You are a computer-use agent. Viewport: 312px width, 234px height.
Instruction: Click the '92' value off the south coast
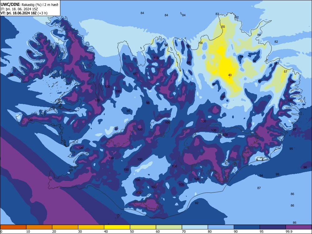[197, 203]
